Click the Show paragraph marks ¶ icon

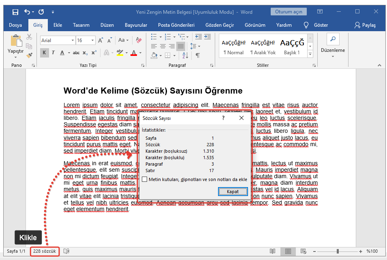(197, 55)
